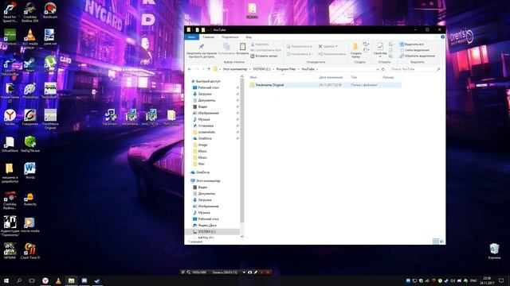This screenshot has height=286, width=510.
Task: Navigate to Program Files in breadcrumb
Action: (x=286, y=69)
